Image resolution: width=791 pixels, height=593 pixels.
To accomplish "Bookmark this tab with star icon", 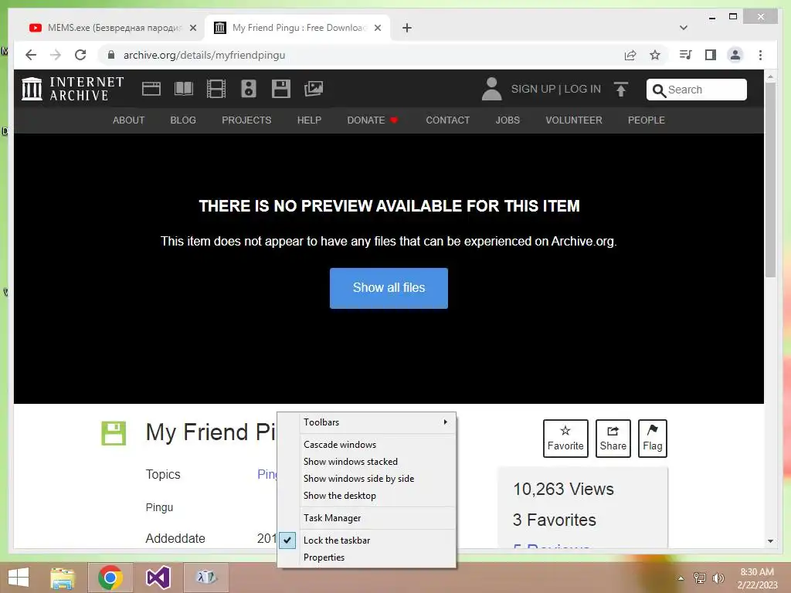I will click(x=655, y=55).
